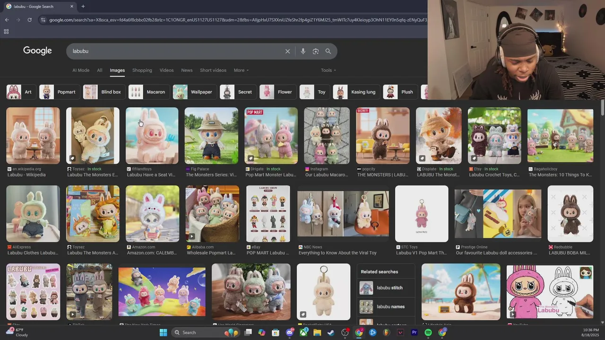Open Premiere Pro from the taskbar
Screen dimensions: 605x340
[415, 332]
